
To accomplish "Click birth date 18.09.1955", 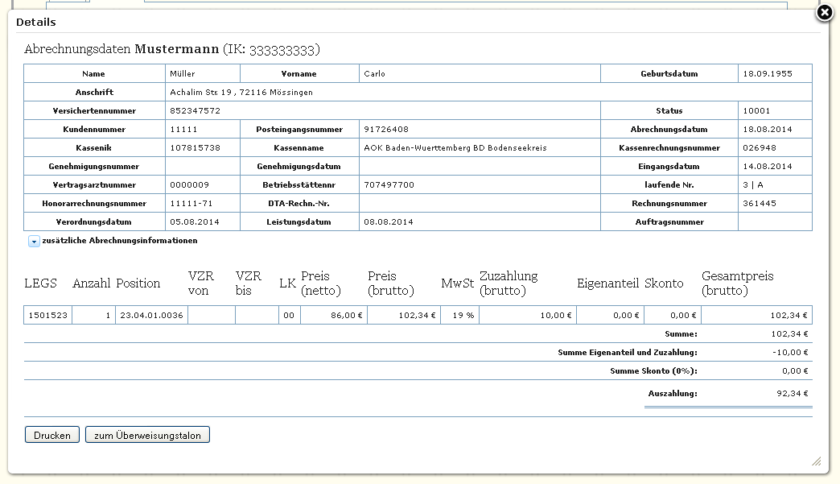I will (x=768, y=74).
